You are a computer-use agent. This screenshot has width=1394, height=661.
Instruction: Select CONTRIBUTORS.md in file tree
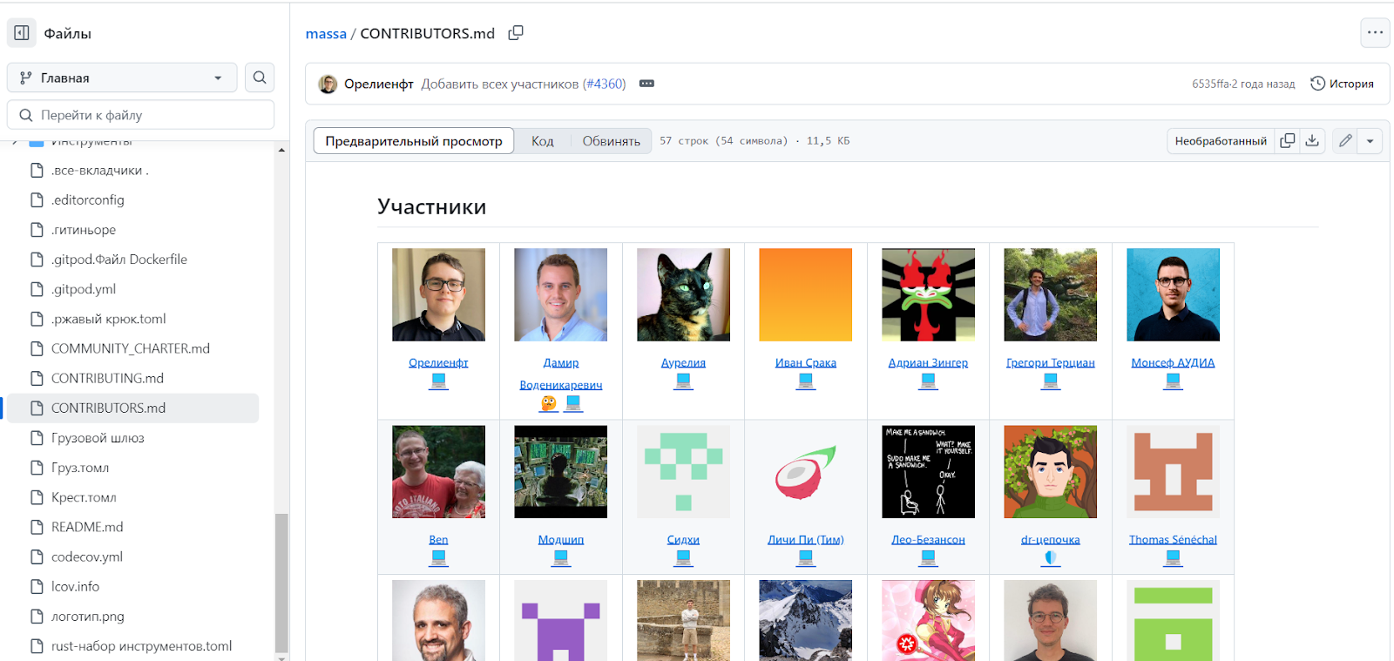[133, 408]
